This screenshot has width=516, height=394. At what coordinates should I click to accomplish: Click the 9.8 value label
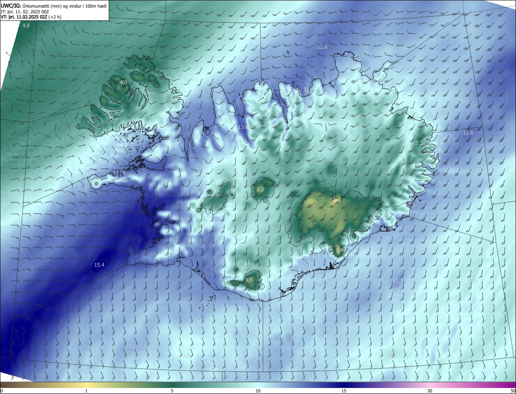(185, 356)
